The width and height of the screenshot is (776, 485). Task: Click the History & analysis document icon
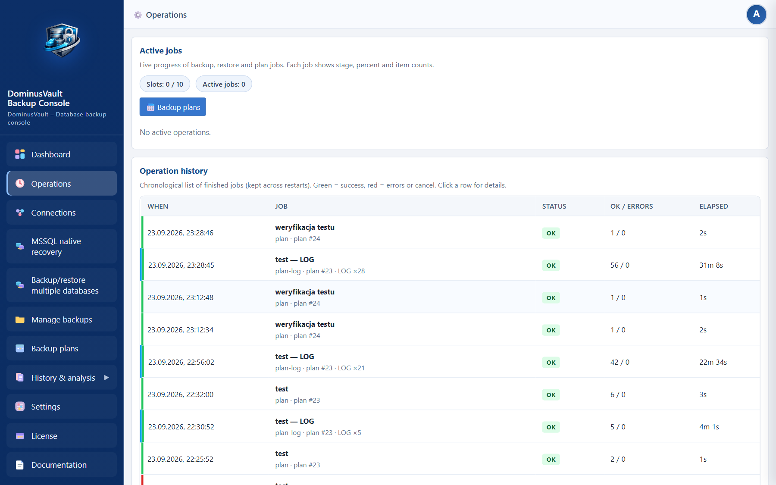20,378
